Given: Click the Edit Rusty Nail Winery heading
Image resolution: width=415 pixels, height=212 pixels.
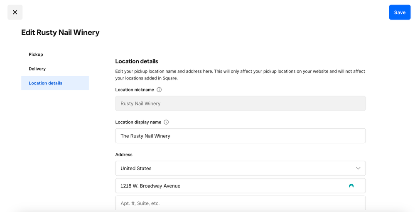Looking at the screenshot, I should tap(60, 33).
